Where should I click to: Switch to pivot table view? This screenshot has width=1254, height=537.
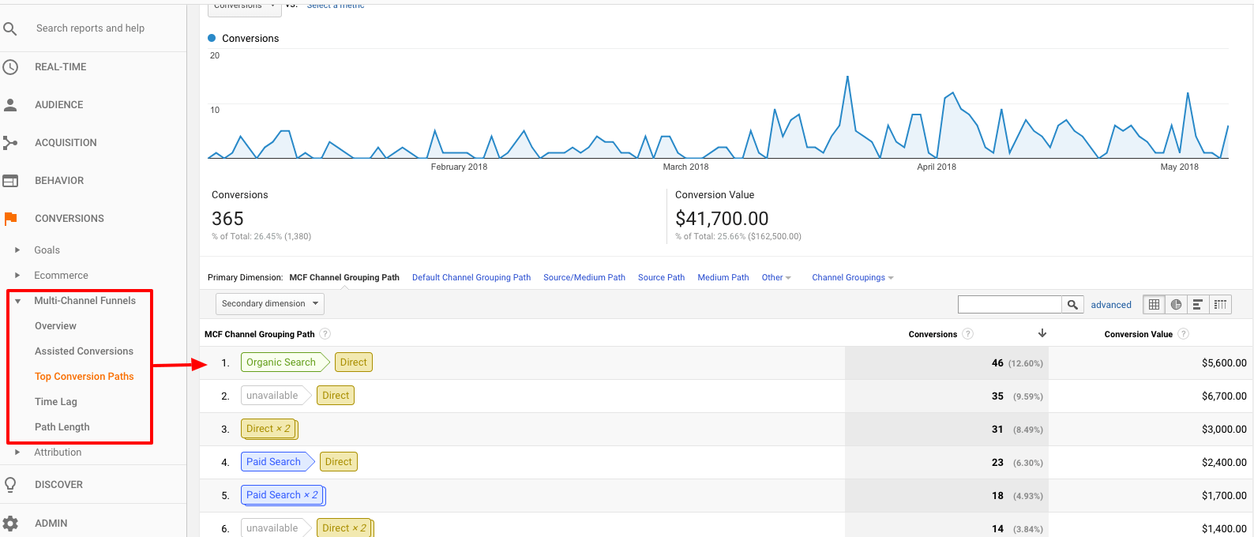1220,305
